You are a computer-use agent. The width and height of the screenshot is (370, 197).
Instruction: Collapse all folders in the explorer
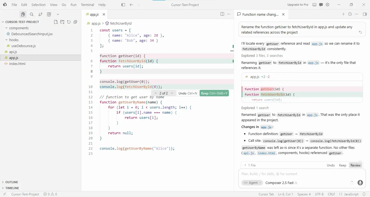coord(75,22)
